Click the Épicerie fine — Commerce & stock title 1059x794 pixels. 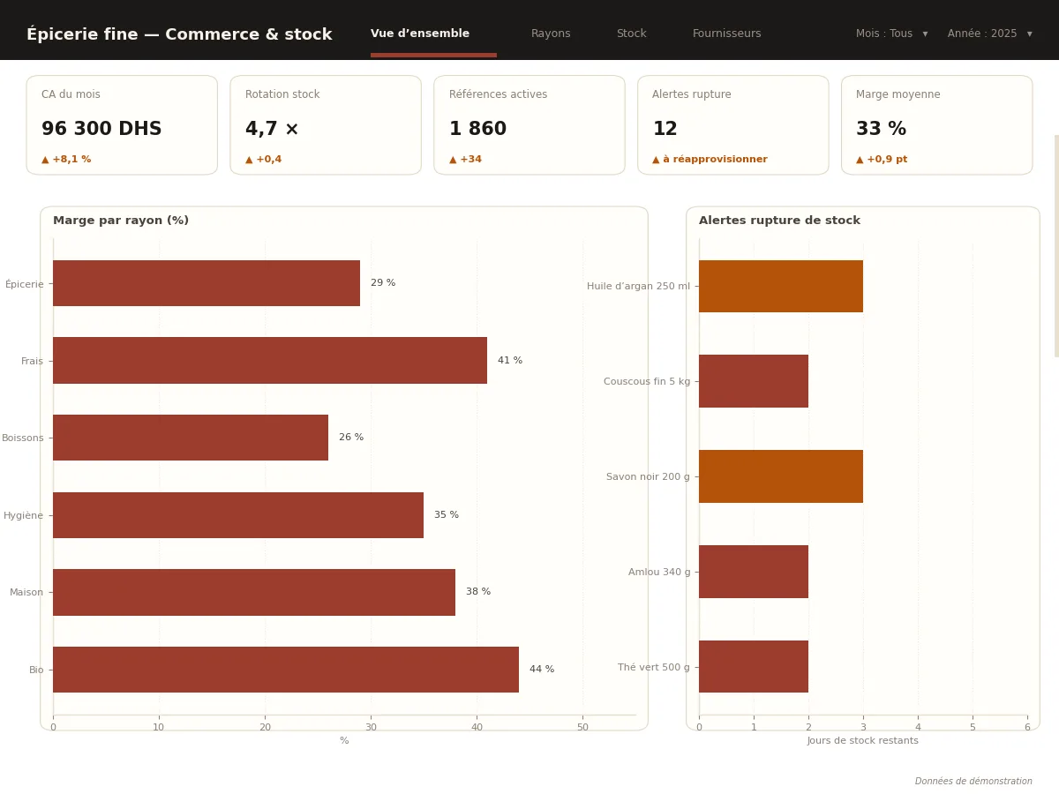(179, 34)
